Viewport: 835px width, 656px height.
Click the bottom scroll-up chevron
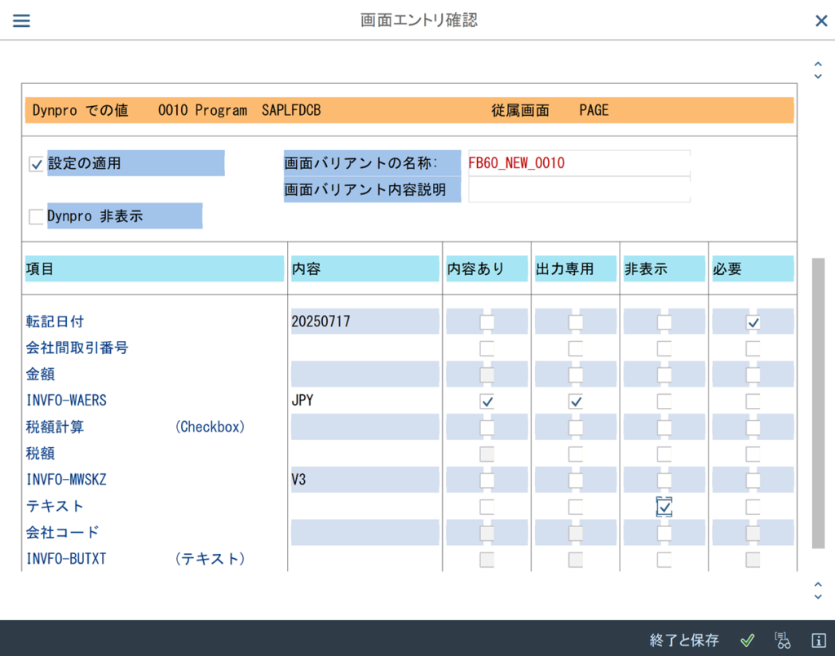pos(818,584)
